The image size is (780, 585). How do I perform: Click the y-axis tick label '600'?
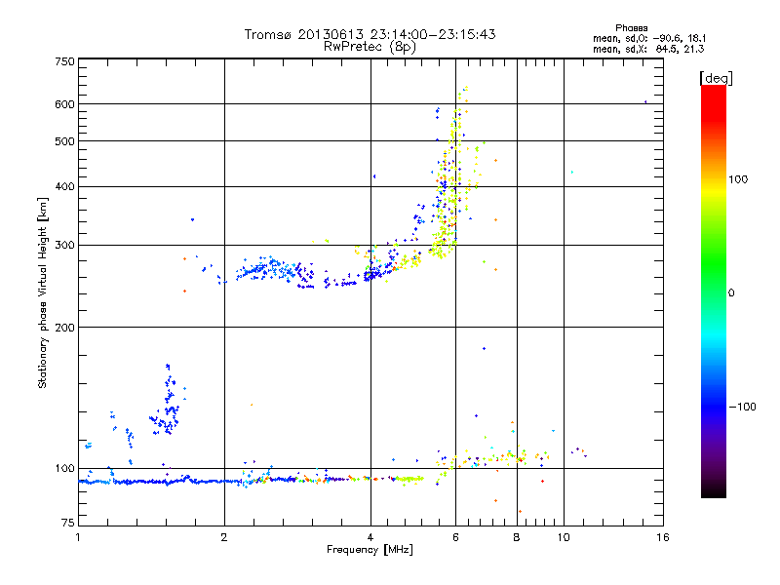coord(65,104)
